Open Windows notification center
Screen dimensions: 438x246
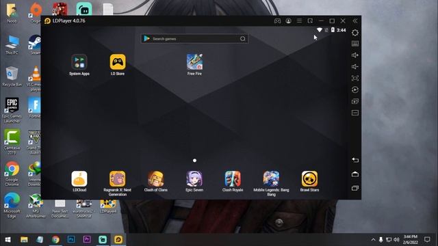pos(427,240)
